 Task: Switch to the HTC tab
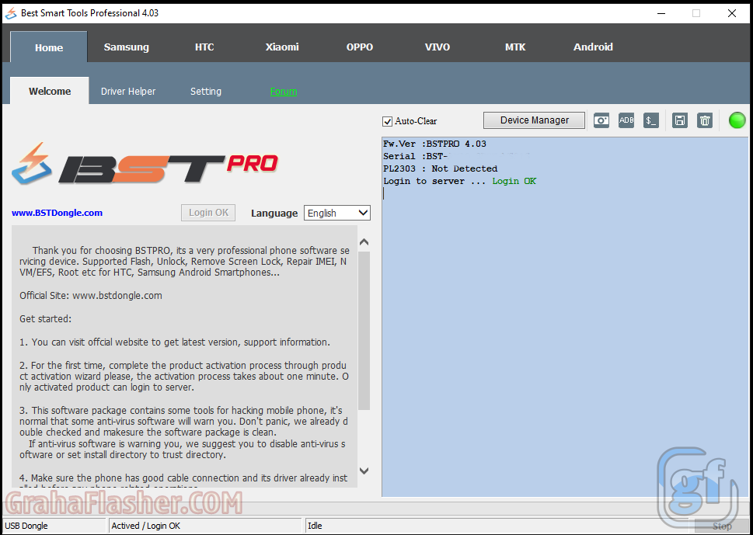(x=204, y=47)
